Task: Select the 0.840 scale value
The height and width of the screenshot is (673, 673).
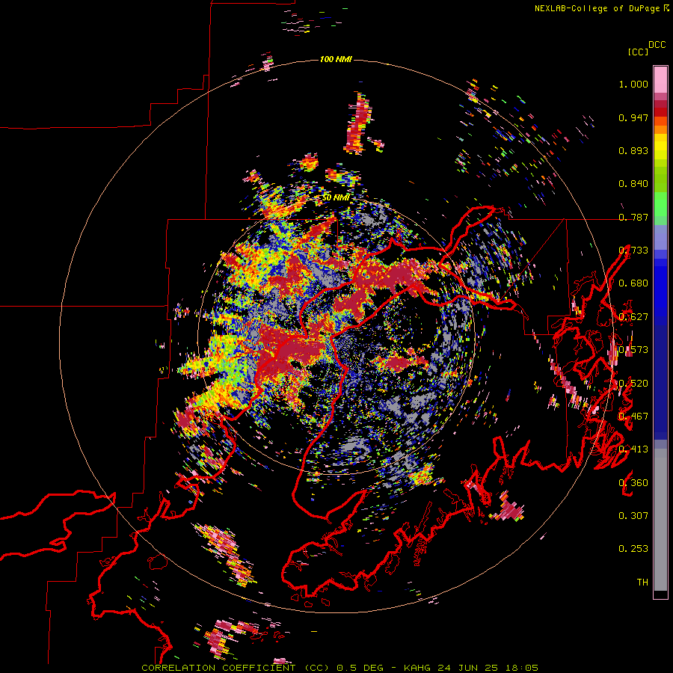Action: coord(633,184)
